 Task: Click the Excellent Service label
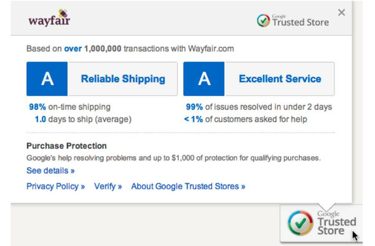(280, 79)
